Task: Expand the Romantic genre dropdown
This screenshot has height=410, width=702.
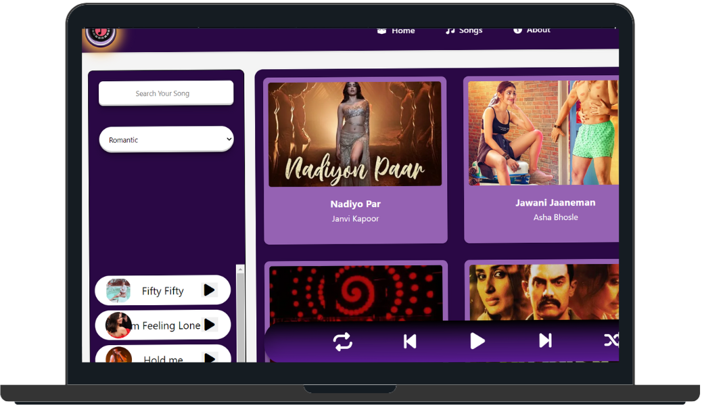Action: (166, 139)
